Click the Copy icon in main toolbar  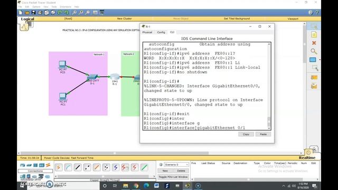46,13
